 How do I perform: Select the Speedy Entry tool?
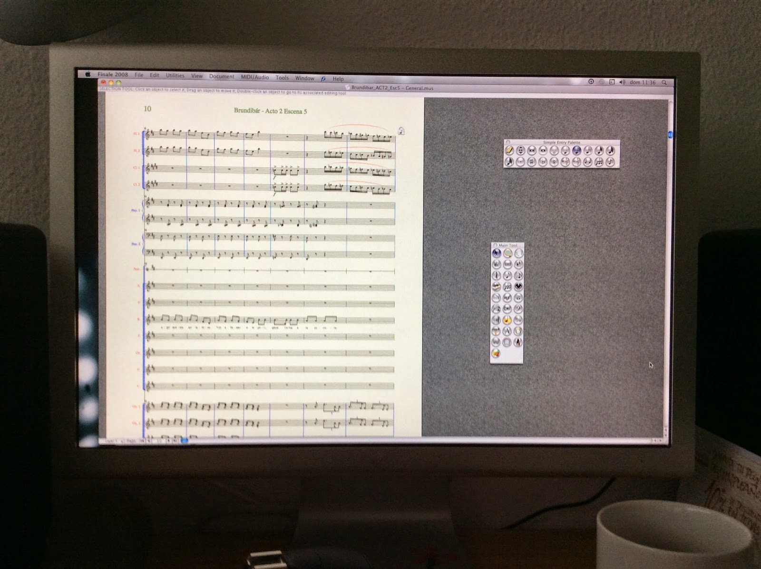pyautogui.click(x=518, y=275)
